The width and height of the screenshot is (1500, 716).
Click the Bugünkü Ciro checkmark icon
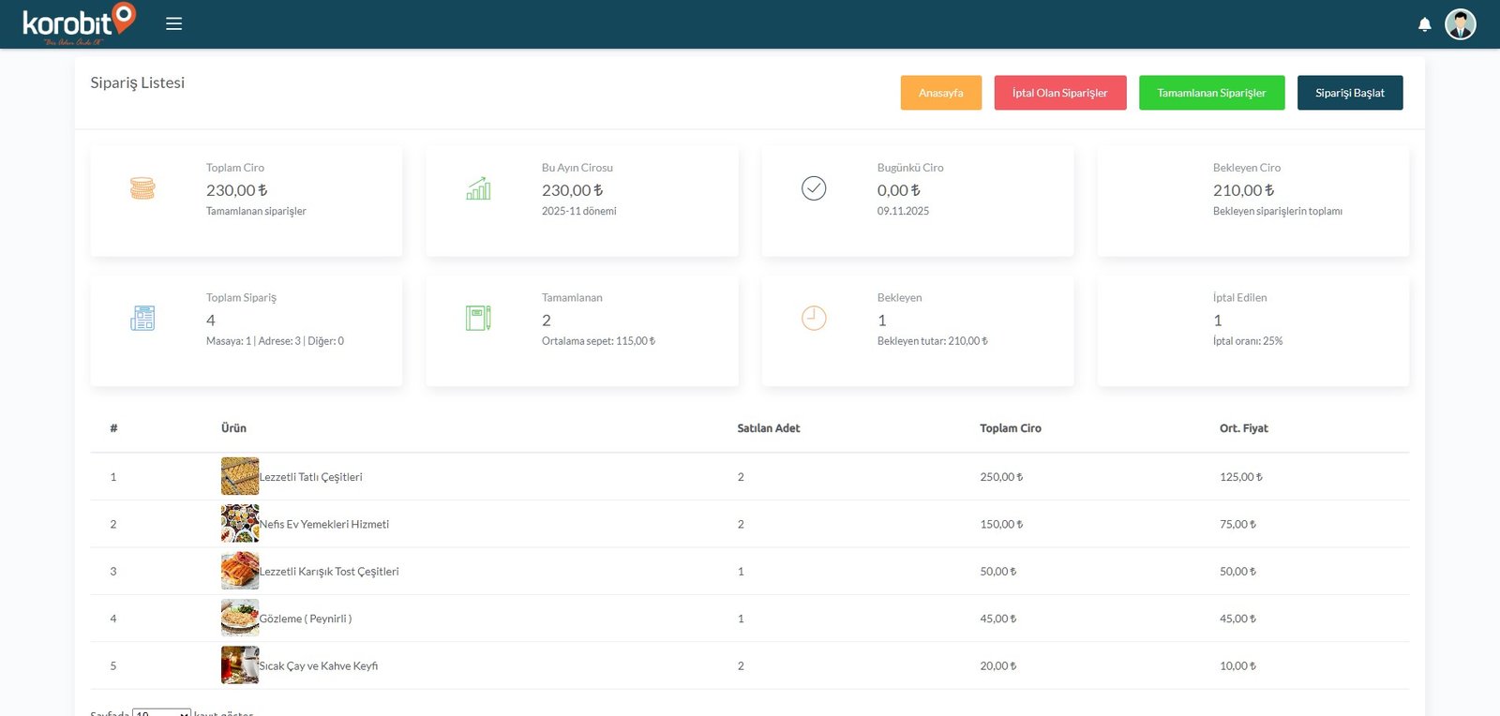coord(814,188)
